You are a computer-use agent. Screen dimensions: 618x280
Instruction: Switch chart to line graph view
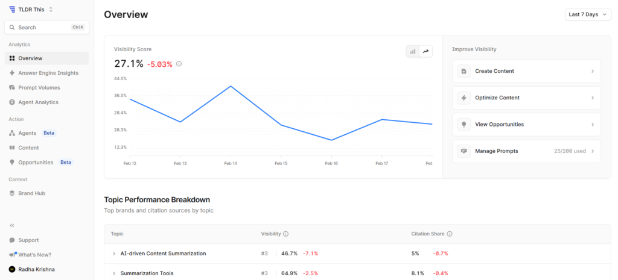pyautogui.click(x=425, y=52)
